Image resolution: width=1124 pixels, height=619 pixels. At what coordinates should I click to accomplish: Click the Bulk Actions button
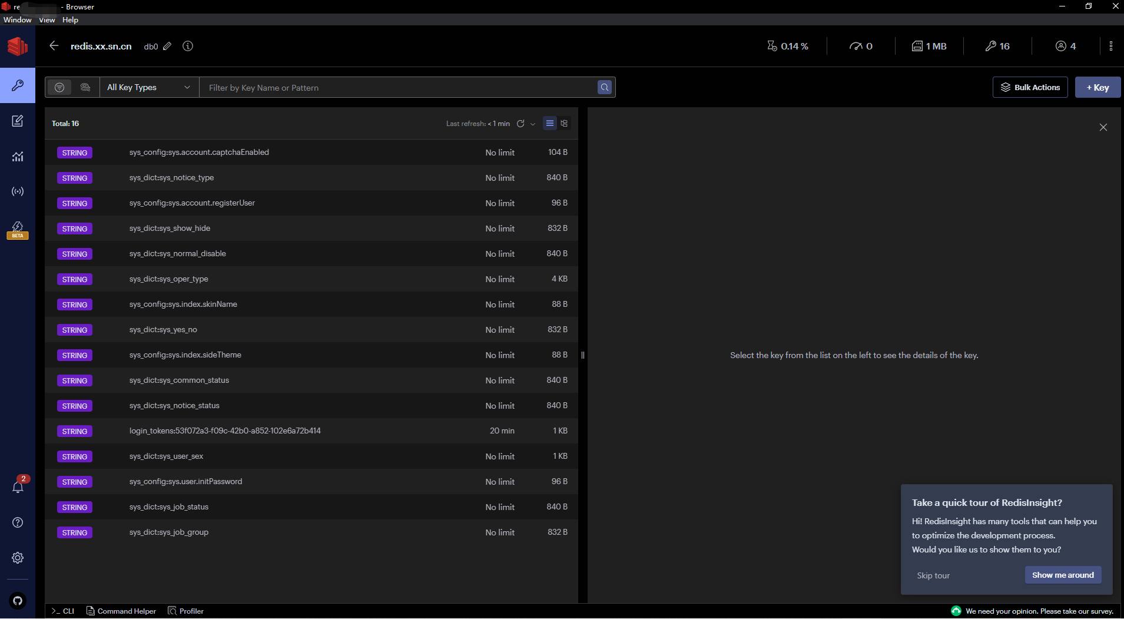click(1030, 87)
